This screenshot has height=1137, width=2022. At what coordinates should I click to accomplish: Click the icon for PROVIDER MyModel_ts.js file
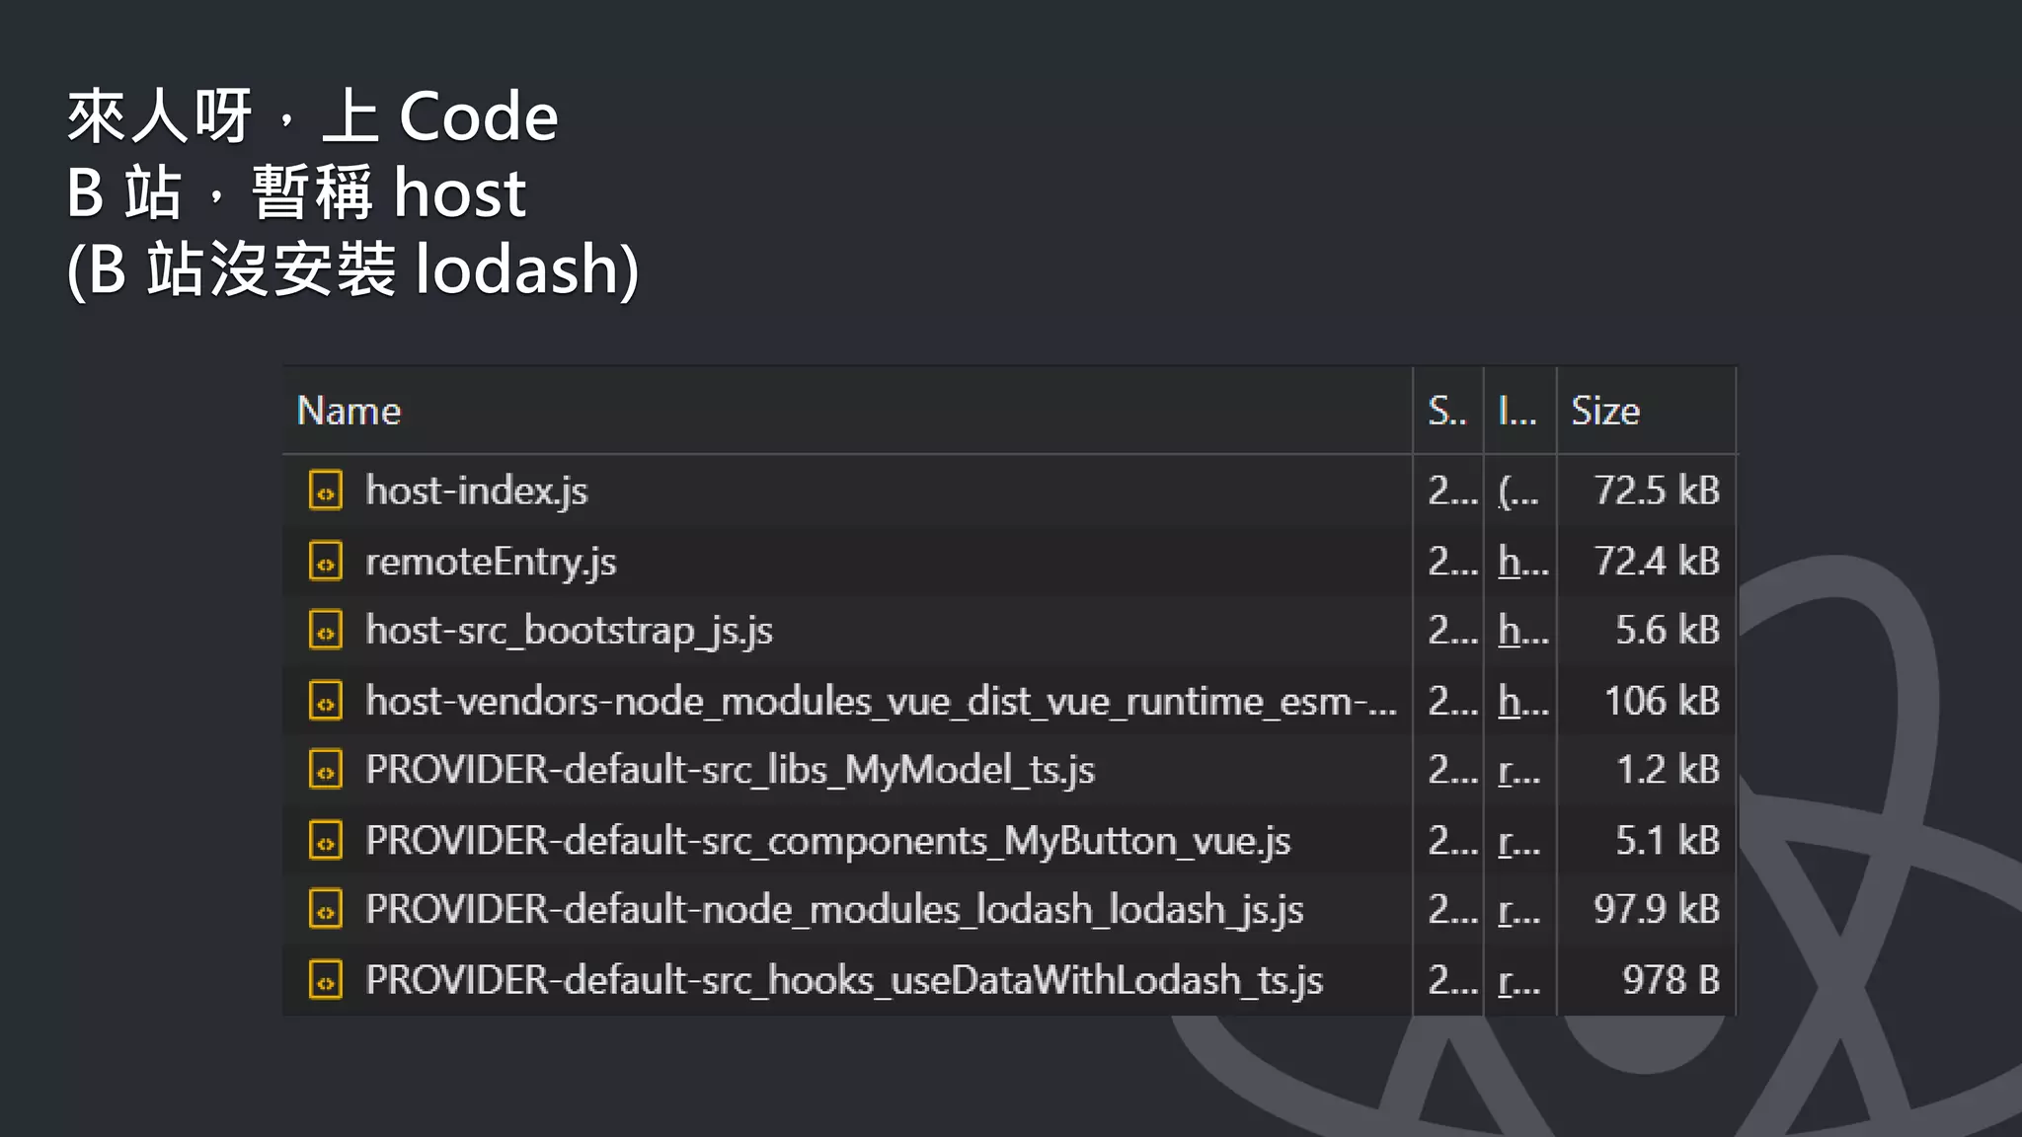[x=325, y=770]
